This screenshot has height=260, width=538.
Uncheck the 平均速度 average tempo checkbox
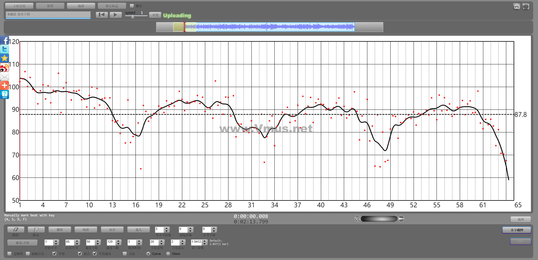tap(95, 253)
